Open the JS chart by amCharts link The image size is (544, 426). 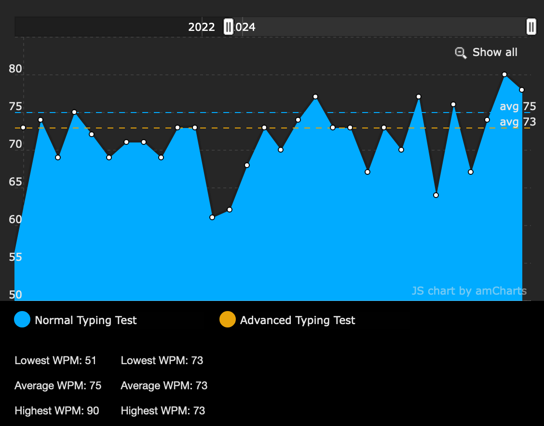click(469, 290)
